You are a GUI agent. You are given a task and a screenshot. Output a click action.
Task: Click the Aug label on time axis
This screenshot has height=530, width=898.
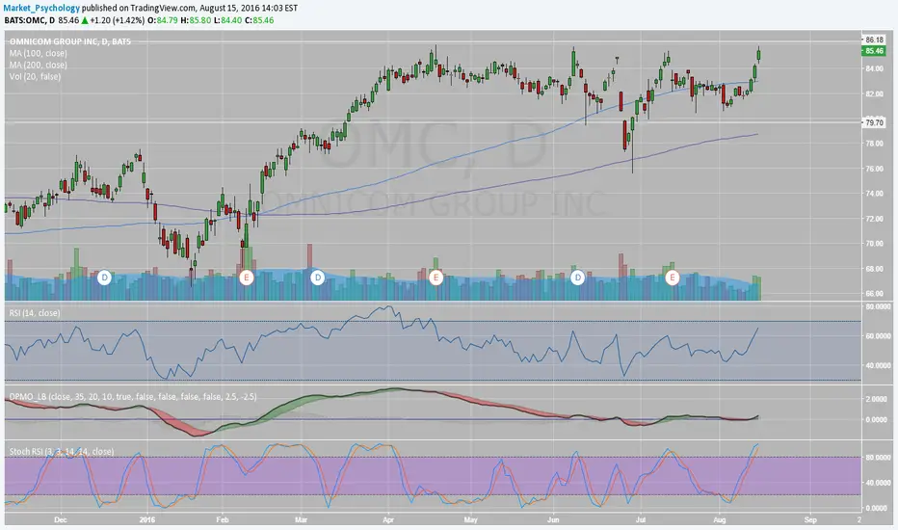tap(720, 520)
